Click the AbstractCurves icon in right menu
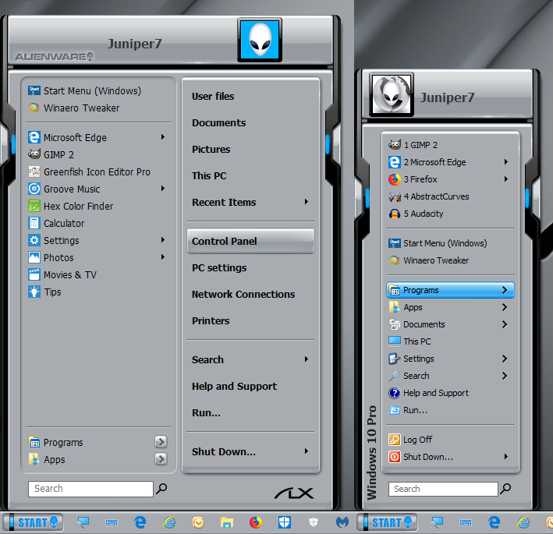This screenshot has height=534, width=553. coord(395,196)
